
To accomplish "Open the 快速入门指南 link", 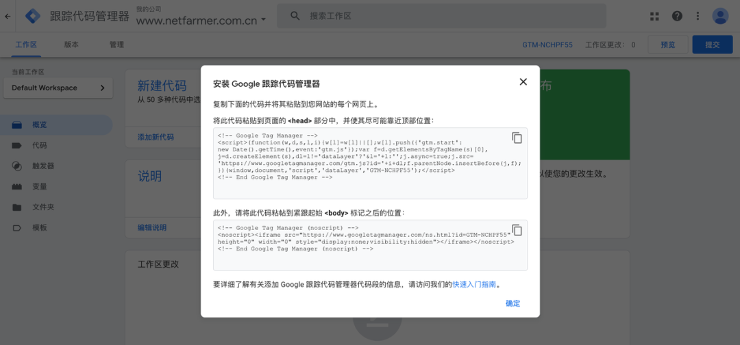I will pos(474,285).
